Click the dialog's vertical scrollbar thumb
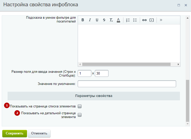The image size is (191, 139). point(187,101)
